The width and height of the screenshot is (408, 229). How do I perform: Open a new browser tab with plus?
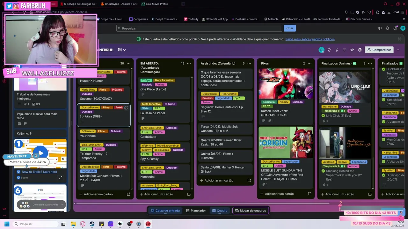click(x=183, y=4)
